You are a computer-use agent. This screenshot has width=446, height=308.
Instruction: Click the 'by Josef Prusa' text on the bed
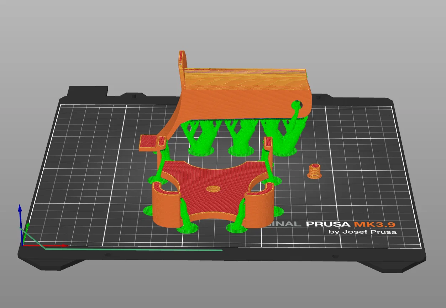363,232
